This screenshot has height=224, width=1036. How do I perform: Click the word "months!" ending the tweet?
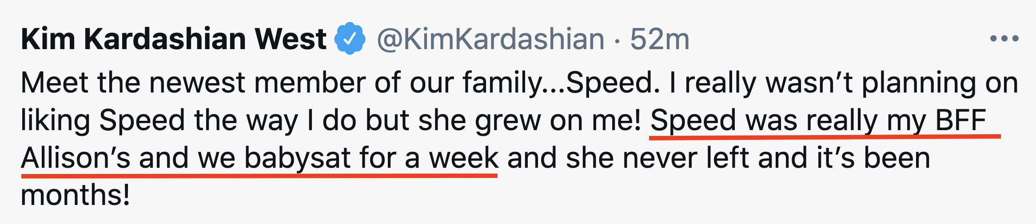[76, 195]
